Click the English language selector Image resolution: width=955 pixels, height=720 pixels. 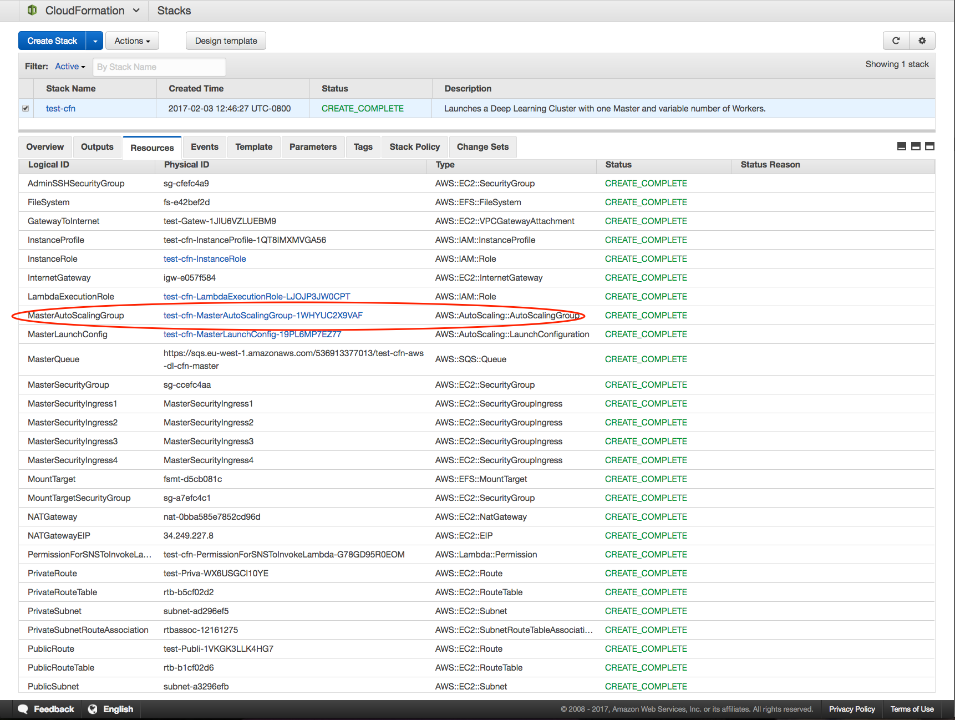pos(111,709)
